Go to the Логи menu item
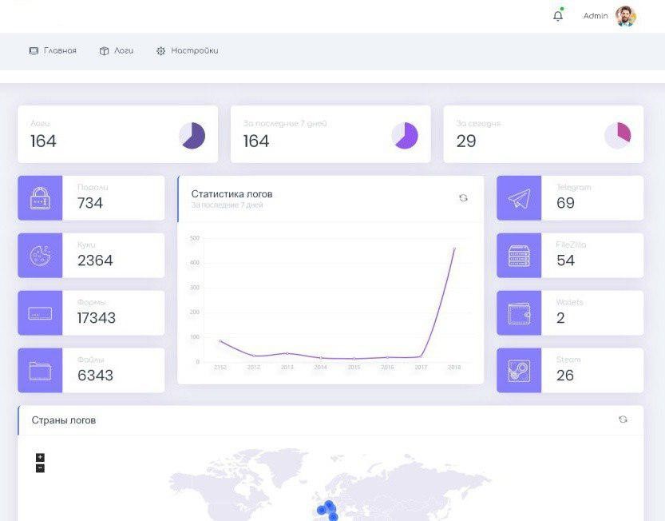Screen dimensions: 665x521 coord(117,50)
